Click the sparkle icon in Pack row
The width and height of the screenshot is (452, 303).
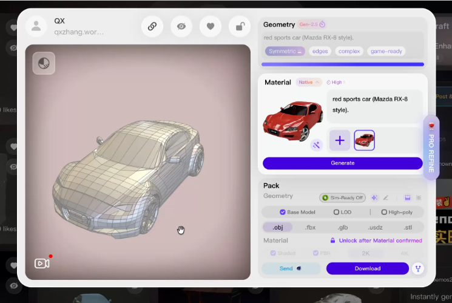point(374,198)
